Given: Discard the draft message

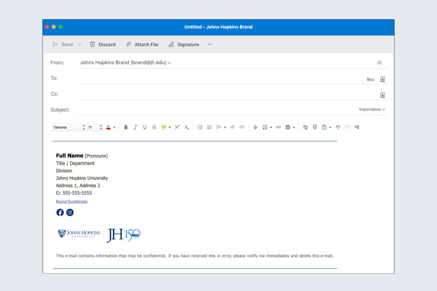Looking at the screenshot, I should 102,44.
